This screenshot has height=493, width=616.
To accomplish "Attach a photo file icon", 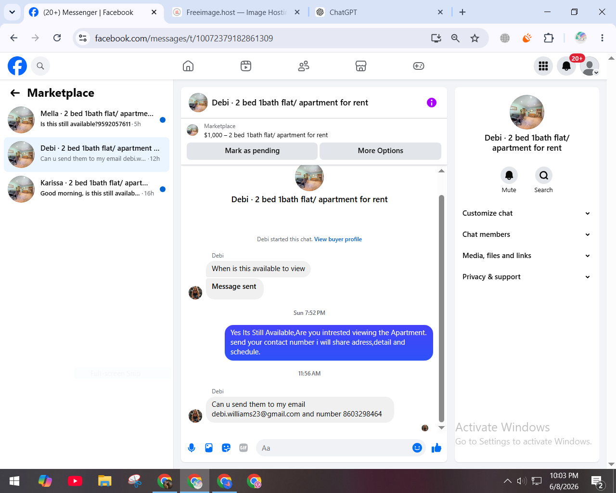I will [x=209, y=448].
